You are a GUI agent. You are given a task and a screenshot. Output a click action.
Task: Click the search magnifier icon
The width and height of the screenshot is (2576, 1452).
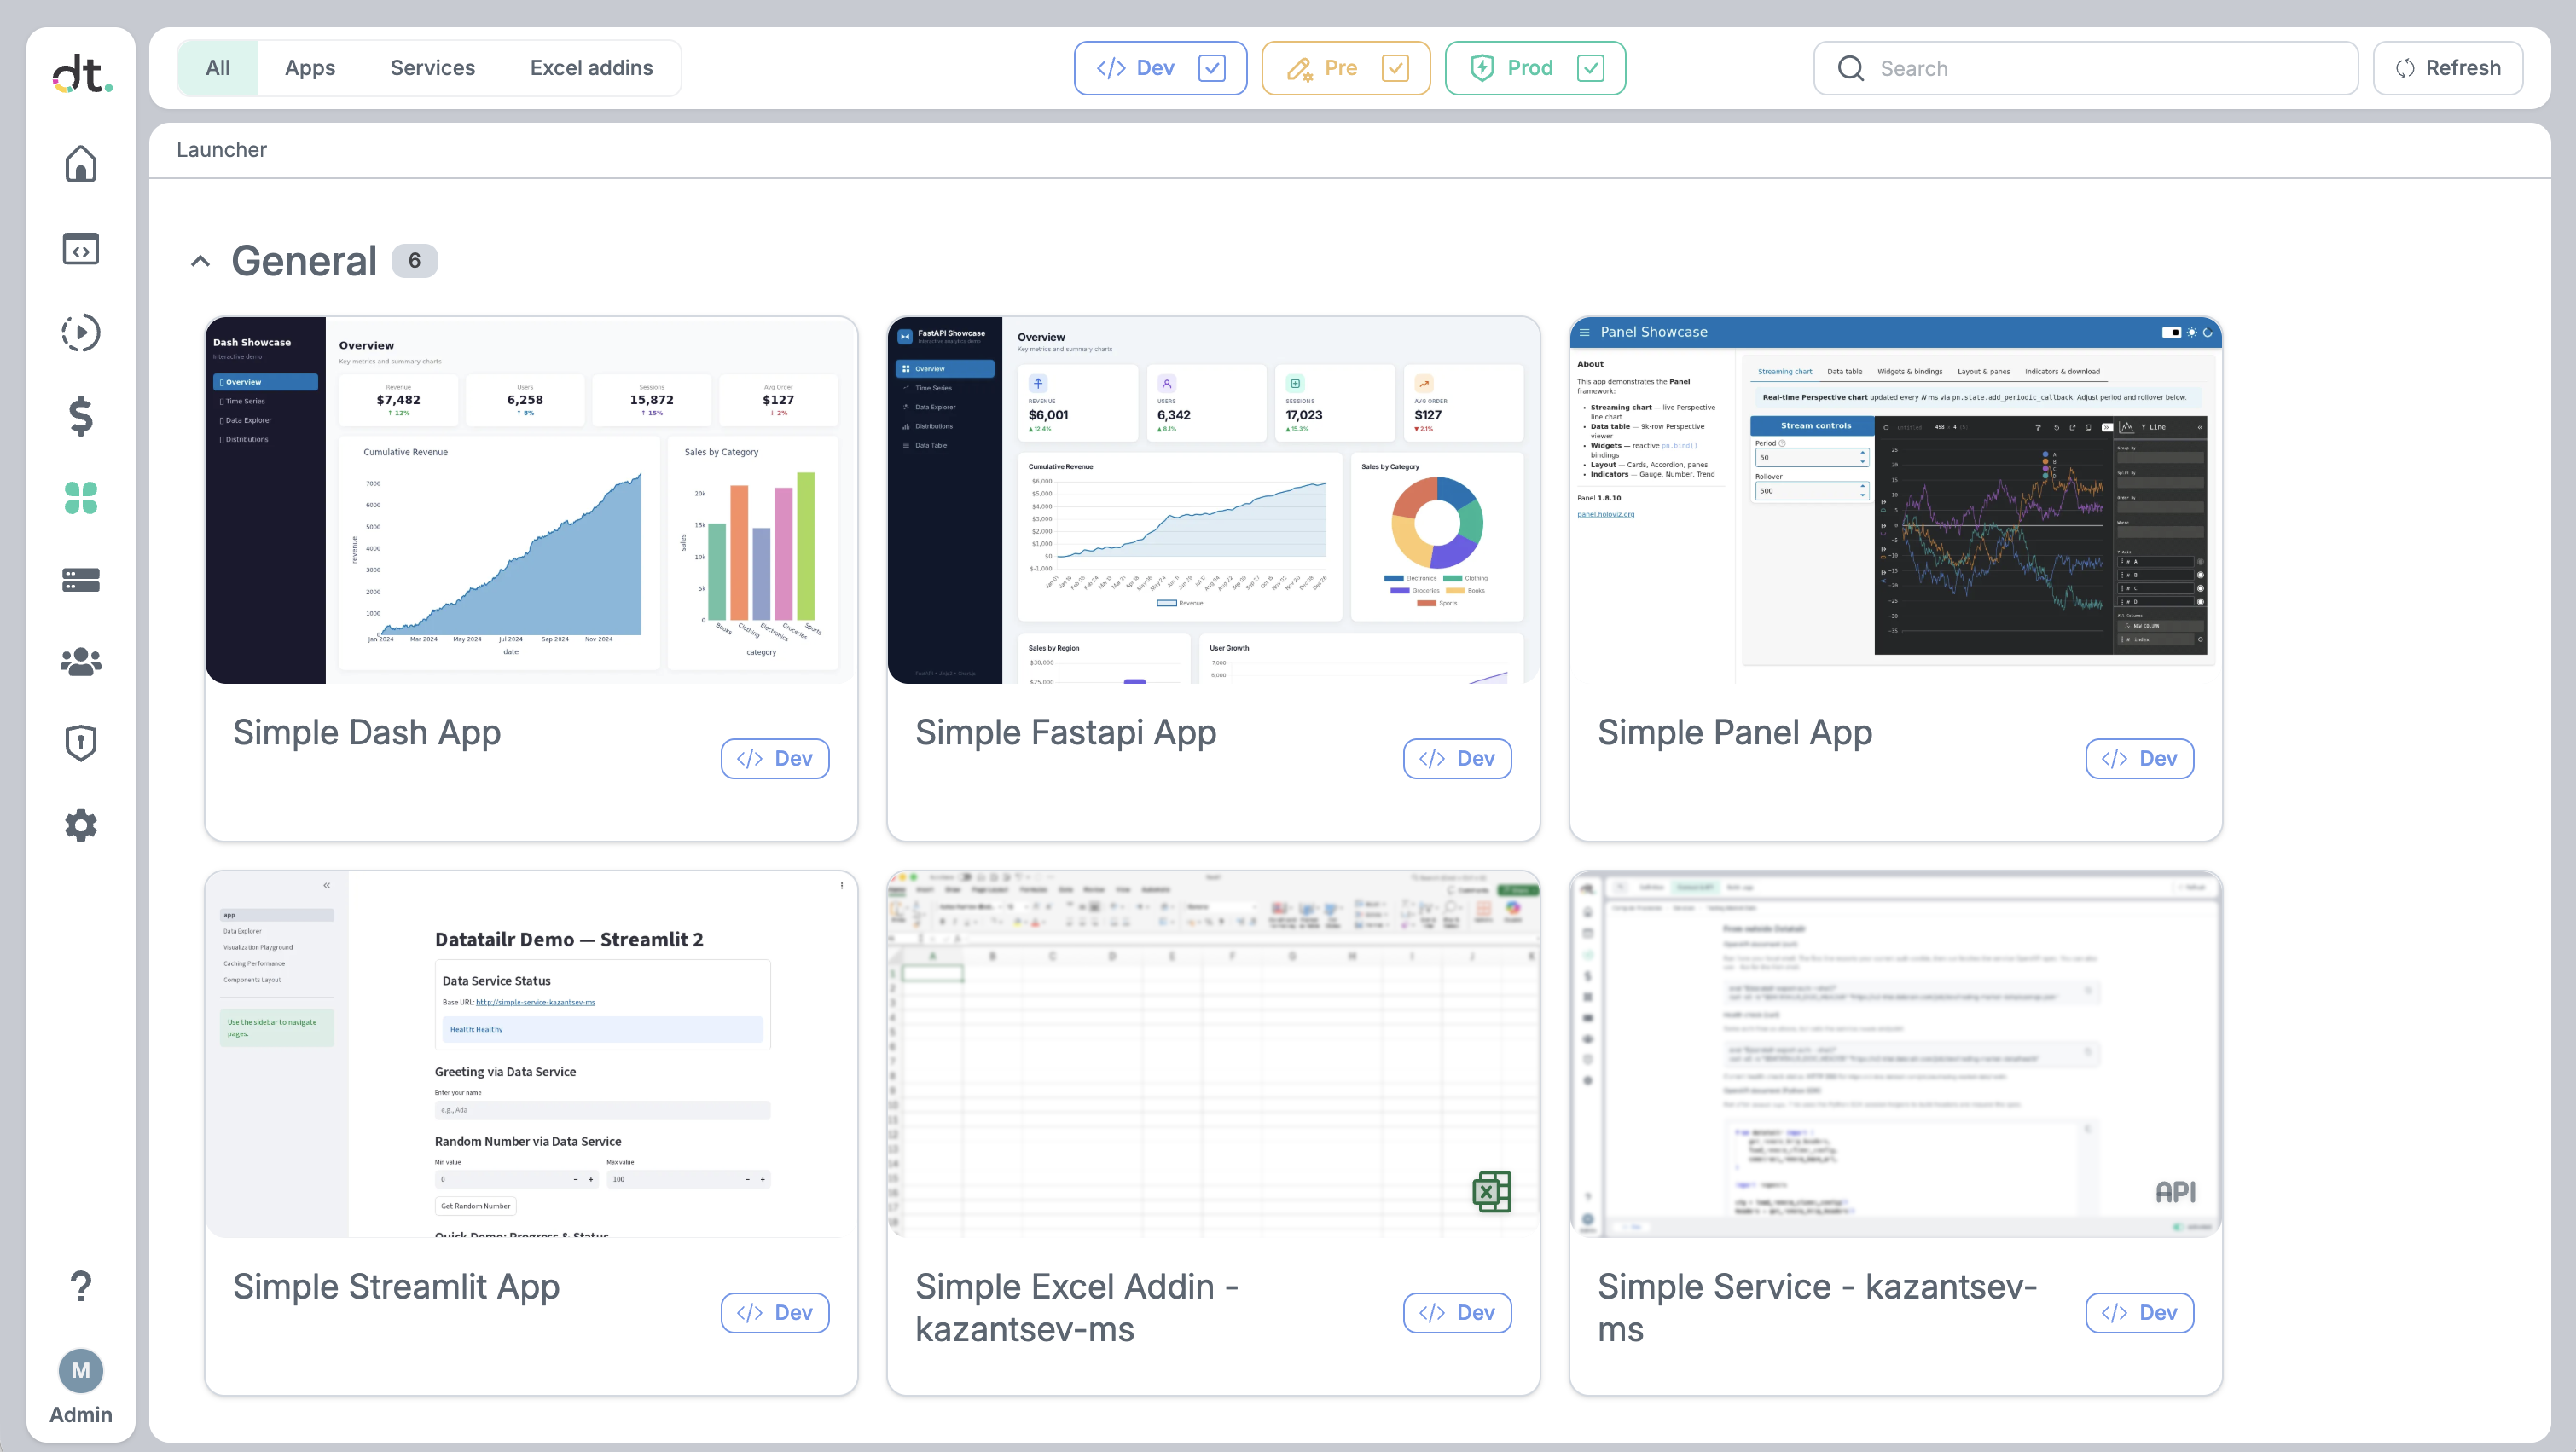(1851, 68)
